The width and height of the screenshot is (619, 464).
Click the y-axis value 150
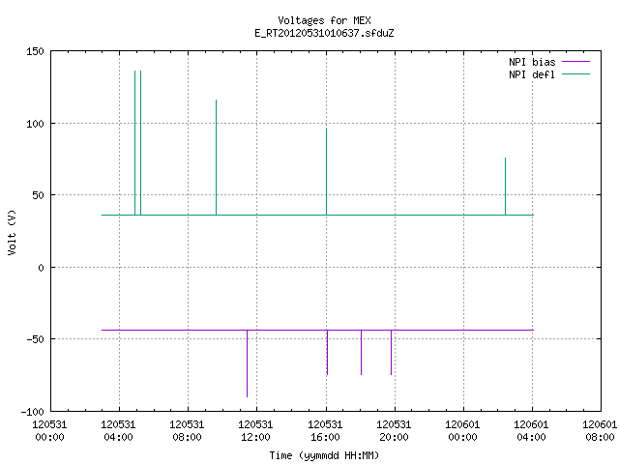[x=35, y=51]
